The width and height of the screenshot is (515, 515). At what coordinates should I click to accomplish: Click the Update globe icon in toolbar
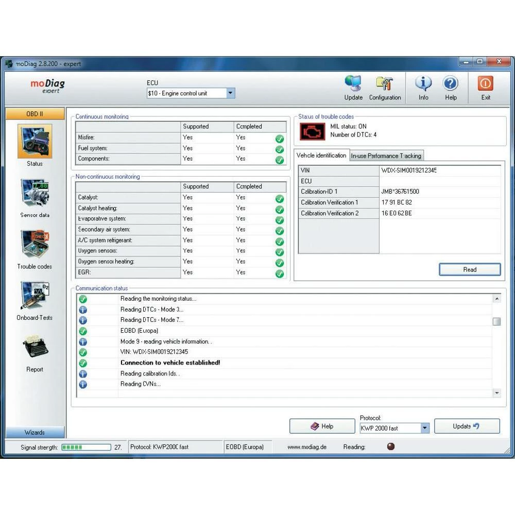353,84
